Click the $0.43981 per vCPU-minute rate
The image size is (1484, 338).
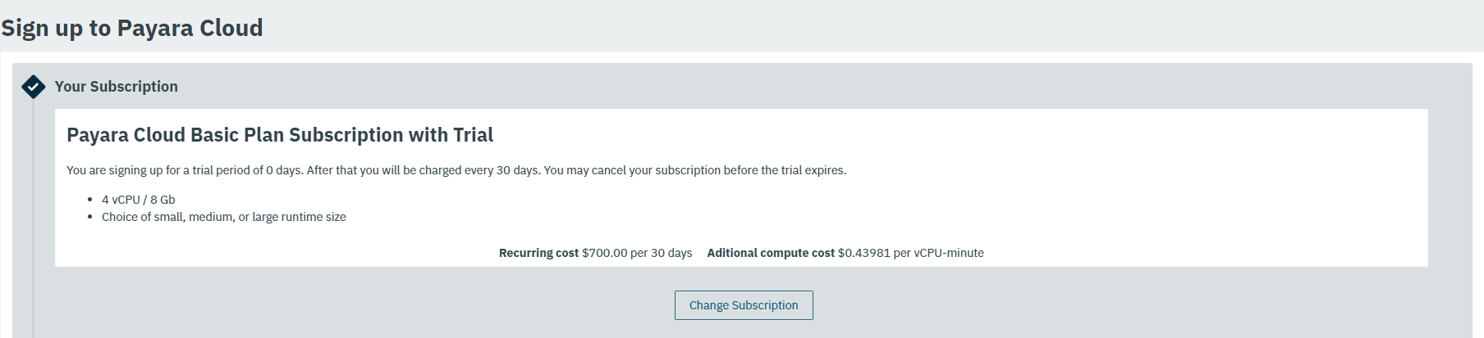click(911, 253)
